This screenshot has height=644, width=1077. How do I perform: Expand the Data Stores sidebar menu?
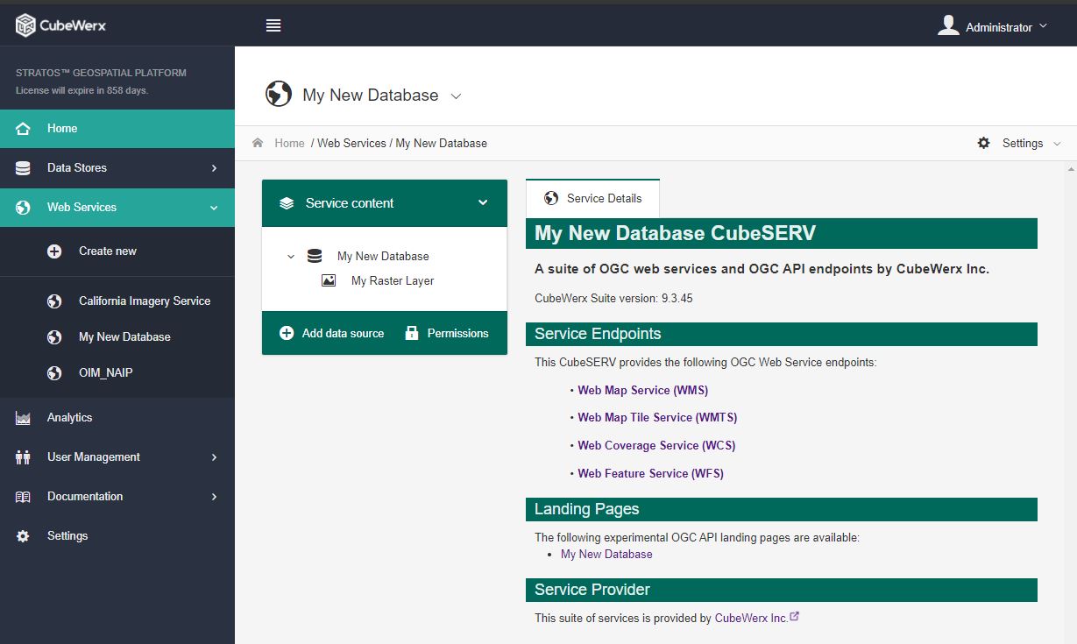[117, 167]
